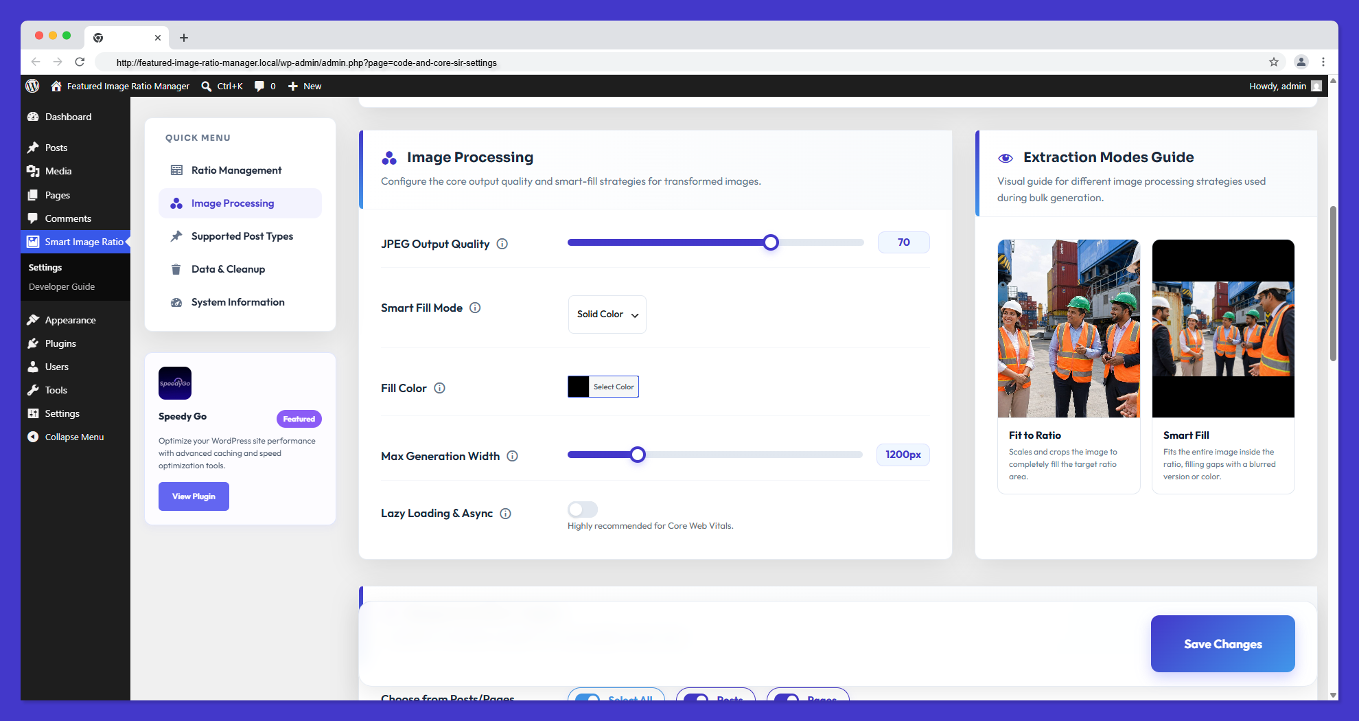Click the Dashboard gauge icon in sidebar
1359x721 pixels.
pyautogui.click(x=33, y=117)
